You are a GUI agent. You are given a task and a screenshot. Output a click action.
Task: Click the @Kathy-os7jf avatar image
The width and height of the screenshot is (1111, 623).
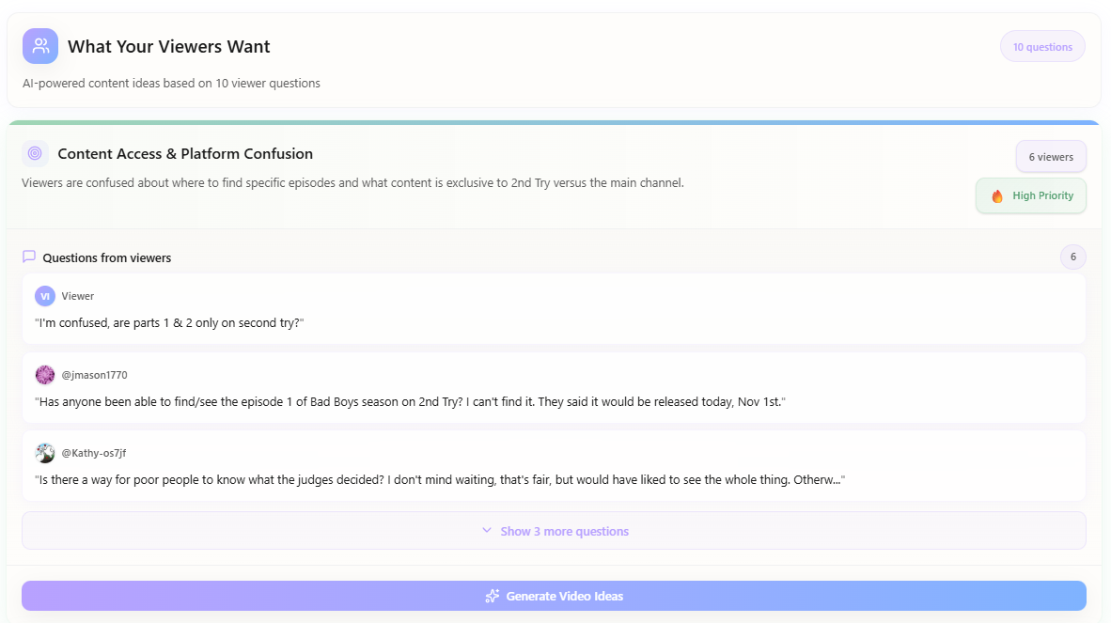[x=44, y=452]
